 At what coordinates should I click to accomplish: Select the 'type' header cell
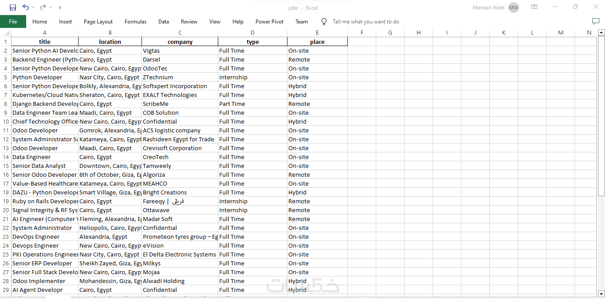(x=252, y=42)
